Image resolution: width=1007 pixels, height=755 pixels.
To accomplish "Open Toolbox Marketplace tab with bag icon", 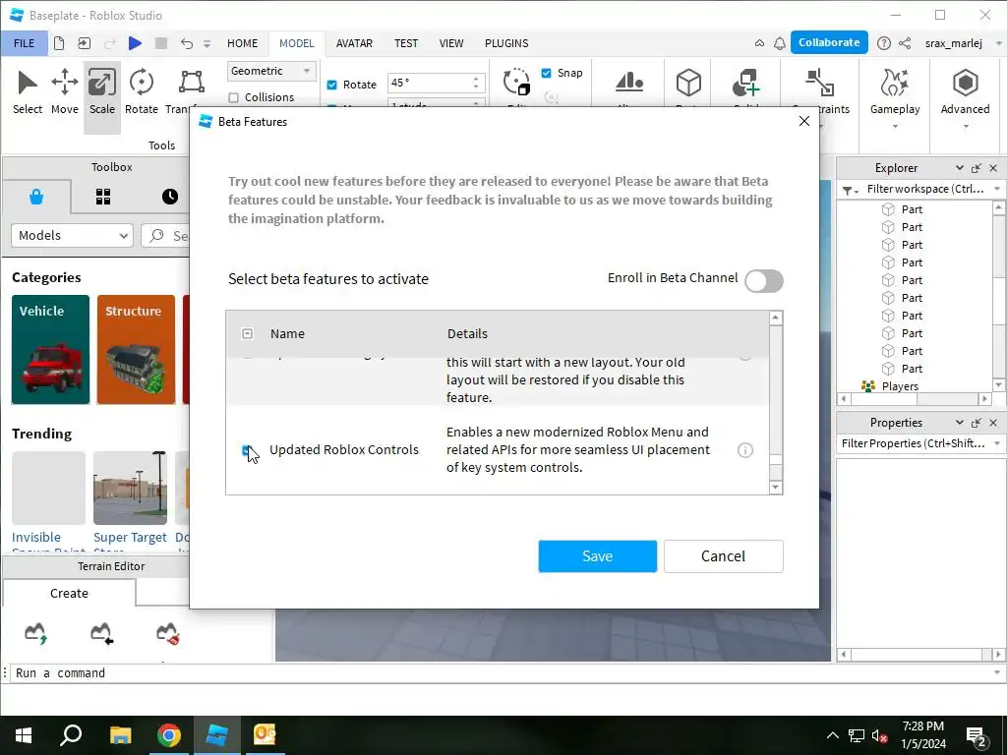I will click(36, 197).
